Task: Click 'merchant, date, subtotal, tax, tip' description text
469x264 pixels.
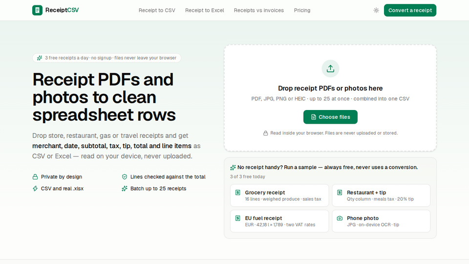Action: [112, 146]
